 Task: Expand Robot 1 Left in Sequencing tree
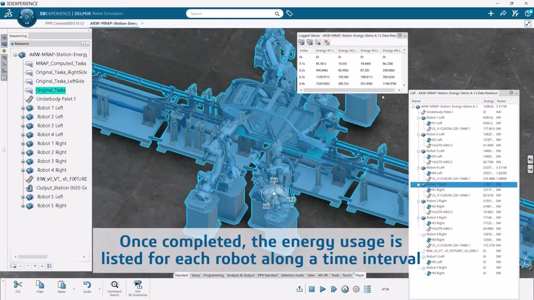pyautogui.click(x=23, y=108)
